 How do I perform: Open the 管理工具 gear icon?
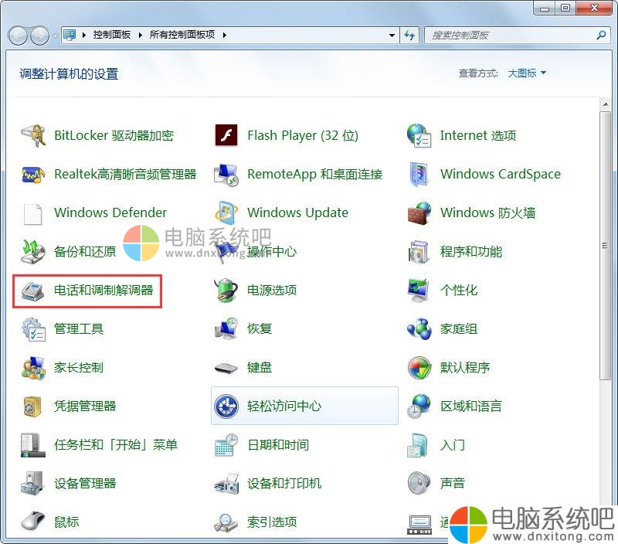(x=33, y=328)
